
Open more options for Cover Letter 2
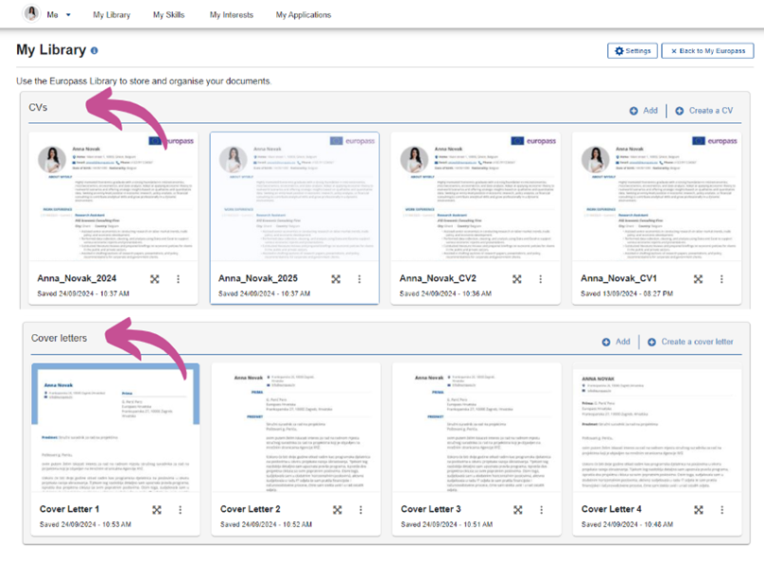pyautogui.click(x=360, y=509)
